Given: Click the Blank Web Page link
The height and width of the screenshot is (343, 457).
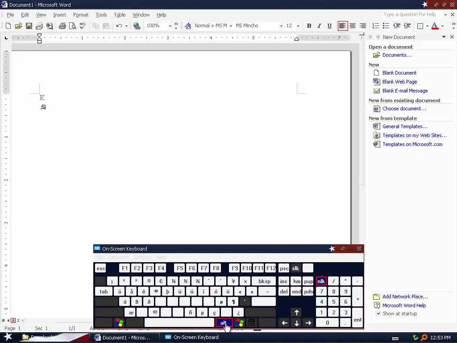Looking at the screenshot, I should coord(399,82).
